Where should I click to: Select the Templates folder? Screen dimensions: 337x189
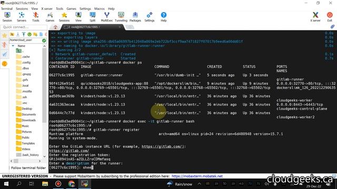[26, 143]
